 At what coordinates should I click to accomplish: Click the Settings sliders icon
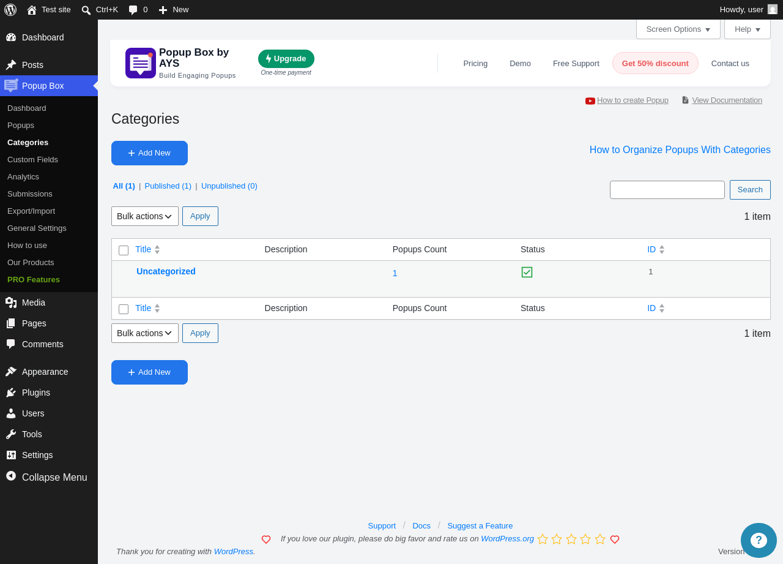point(11,455)
